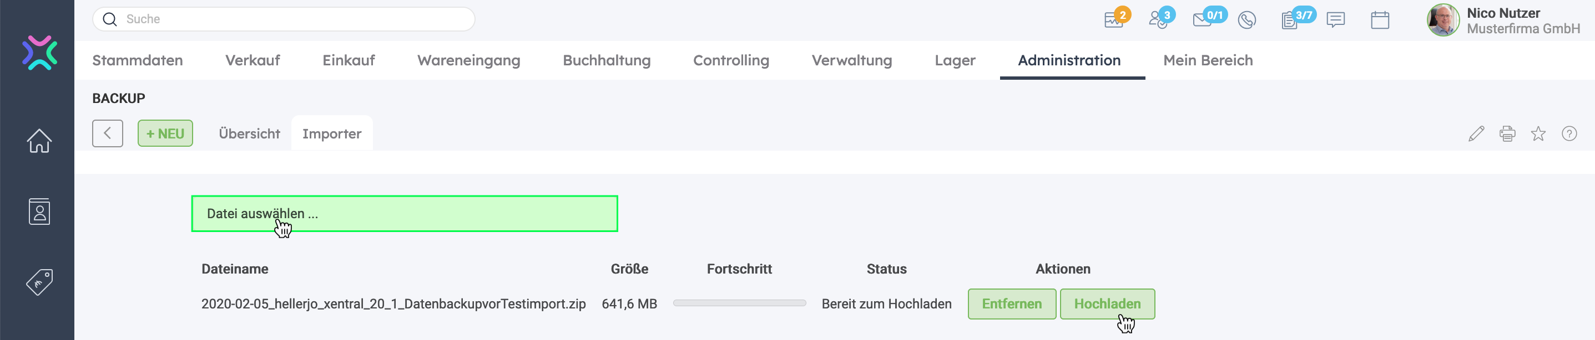Open the chat messages icon
1595x340 pixels.
[1336, 20]
